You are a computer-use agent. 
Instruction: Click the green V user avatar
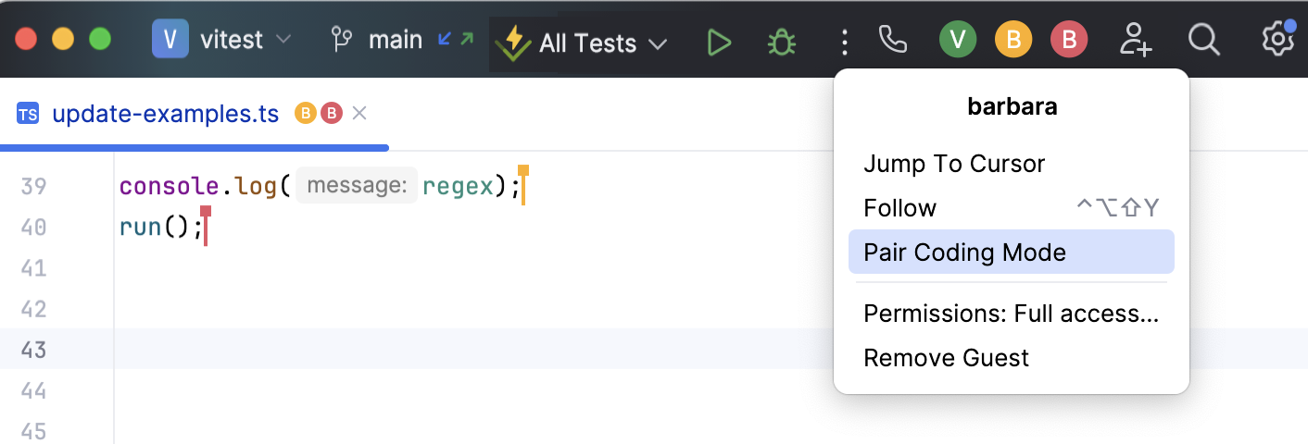coord(957,40)
